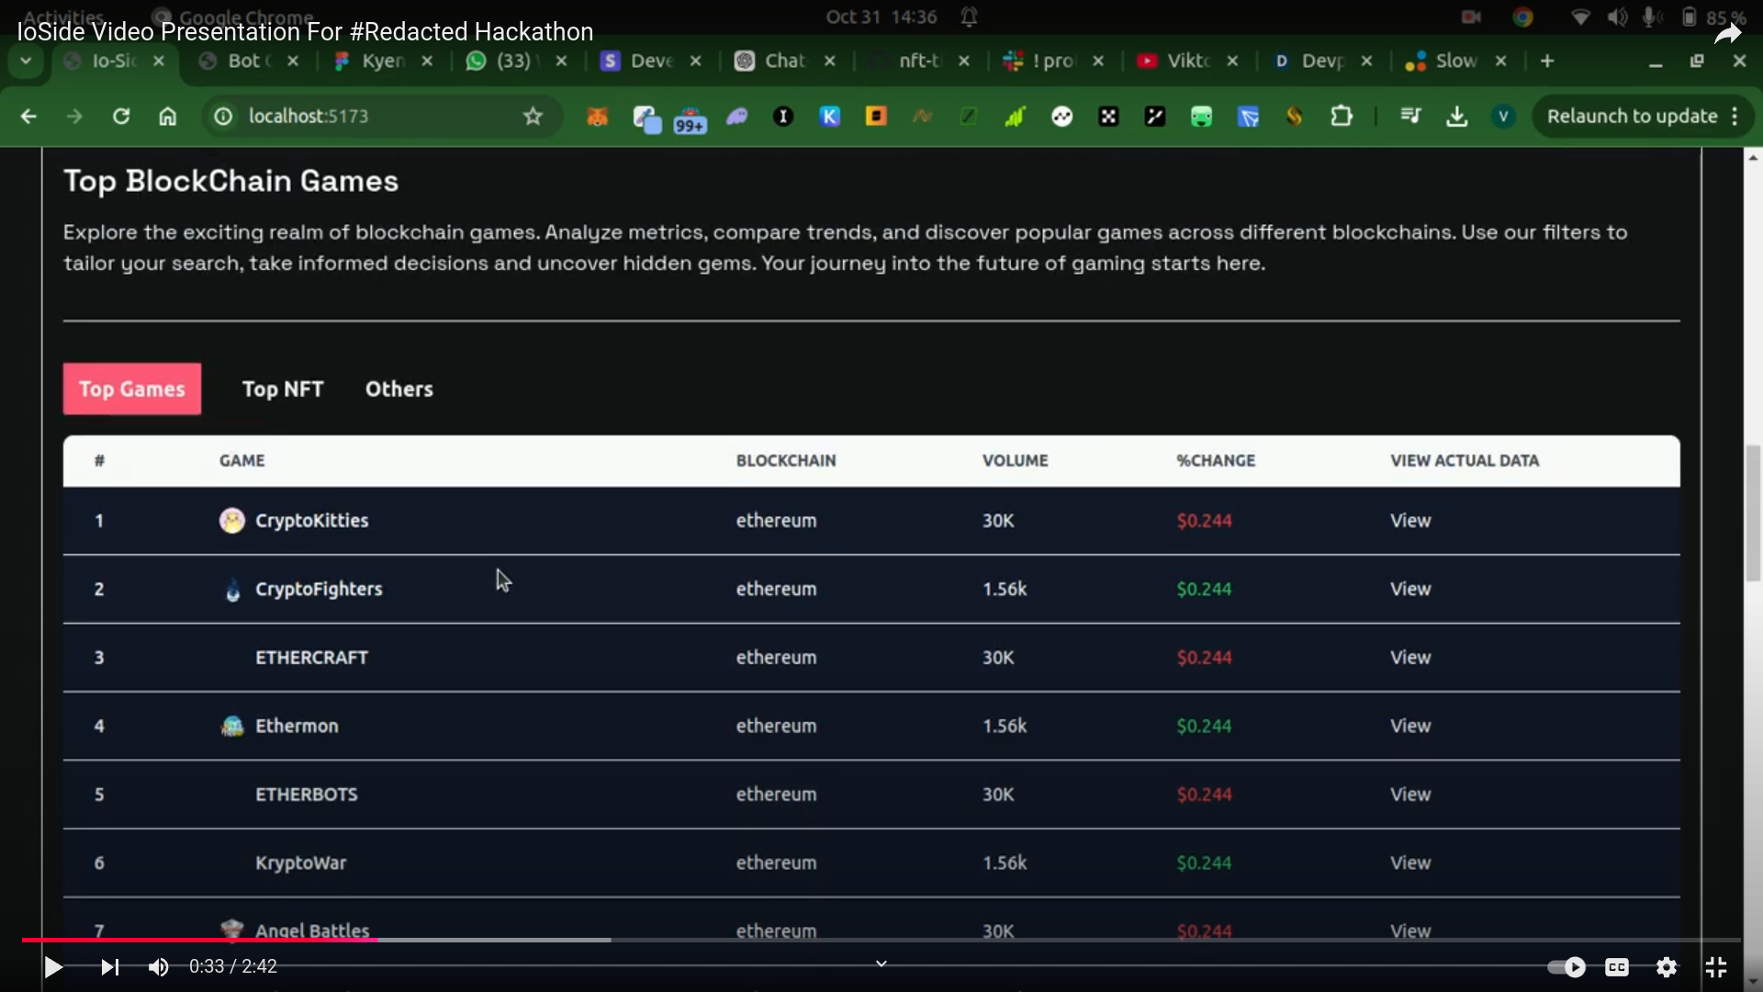Image resolution: width=1763 pixels, height=992 pixels.
Task: Expand tab search dropdown arrow
Action: (26, 61)
